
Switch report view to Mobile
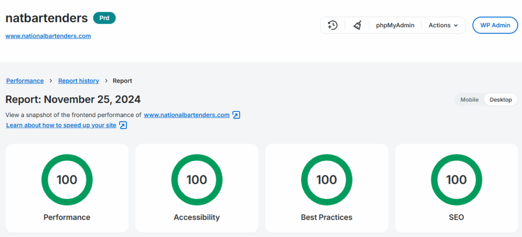click(x=469, y=100)
